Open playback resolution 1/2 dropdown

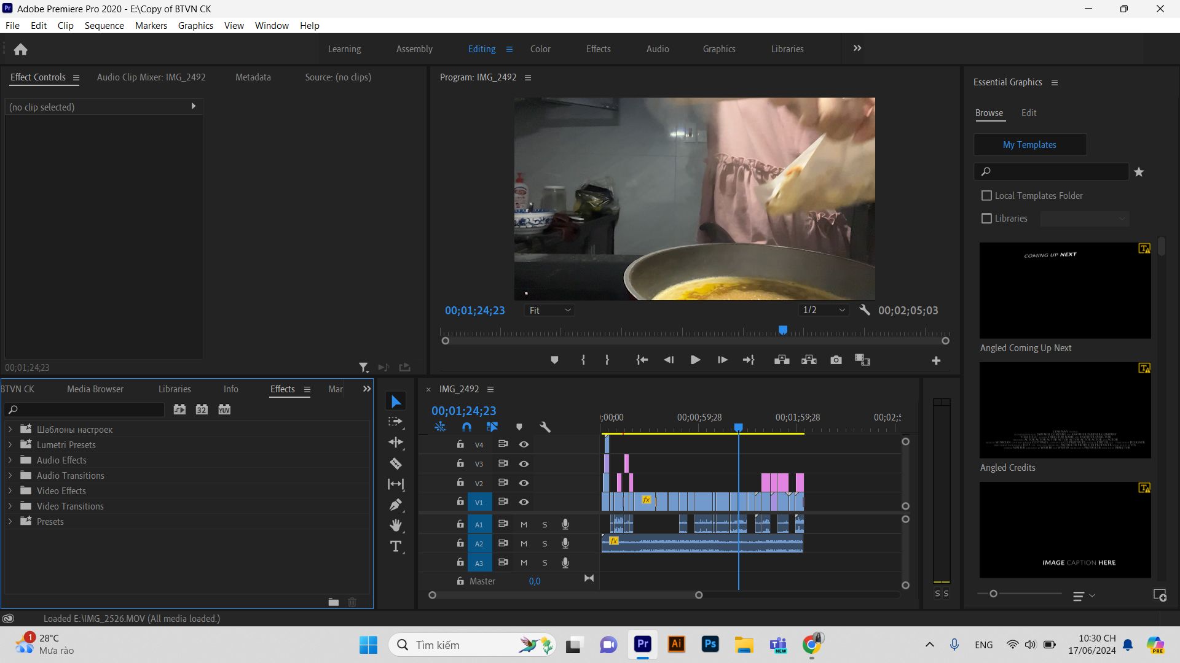pyautogui.click(x=824, y=311)
